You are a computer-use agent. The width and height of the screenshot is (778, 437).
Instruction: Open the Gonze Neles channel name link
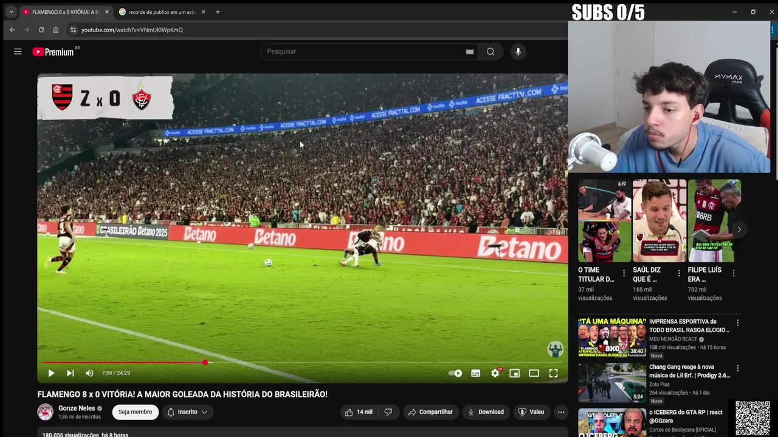click(77, 408)
